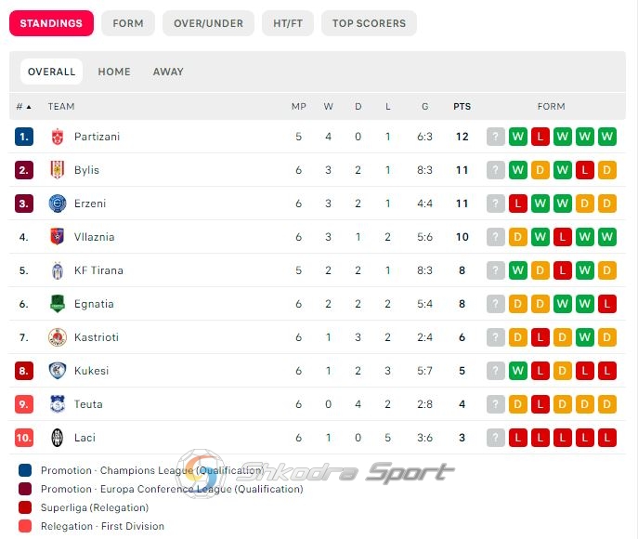Switch to the HOME standings view
This screenshot has height=539, width=638.
click(114, 72)
